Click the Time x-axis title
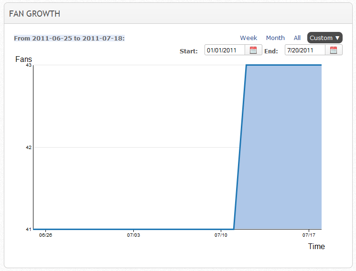This screenshot has width=356, height=271. [316, 246]
